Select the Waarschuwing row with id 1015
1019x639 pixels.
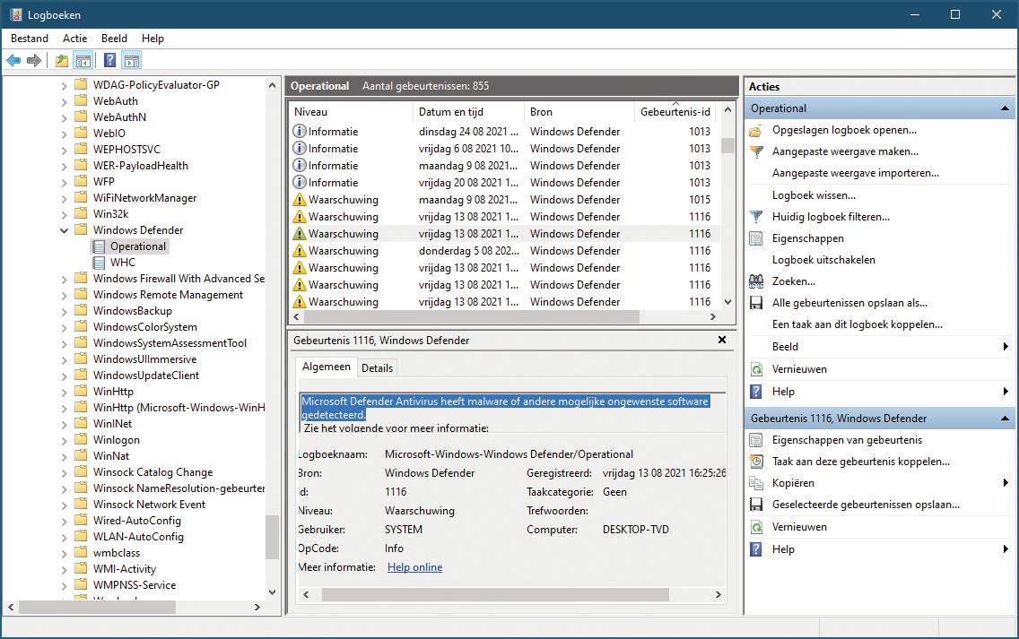(x=505, y=200)
